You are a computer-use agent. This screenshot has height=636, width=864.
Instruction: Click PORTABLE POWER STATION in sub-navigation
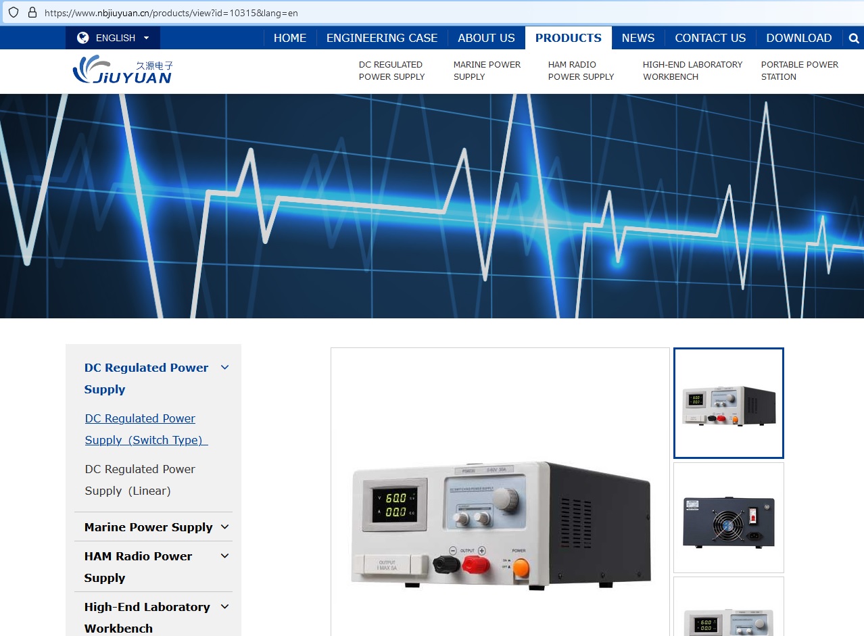(800, 71)
